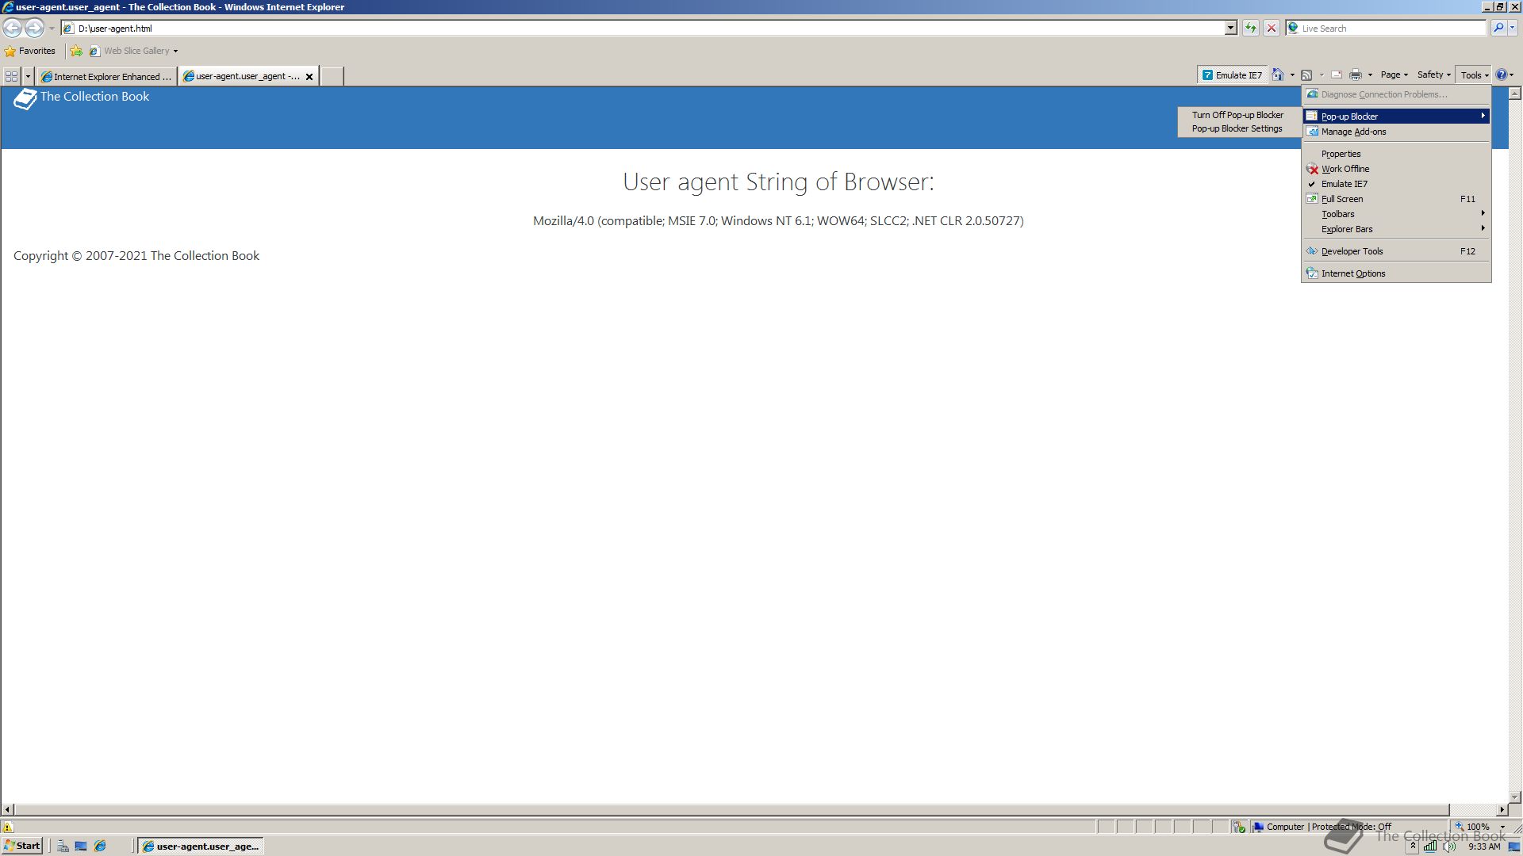The image size is (1523, 856).
Task: Expand the address bar autocomplete dropdown
Action: pyautogui.click(x=1231, y=29)
